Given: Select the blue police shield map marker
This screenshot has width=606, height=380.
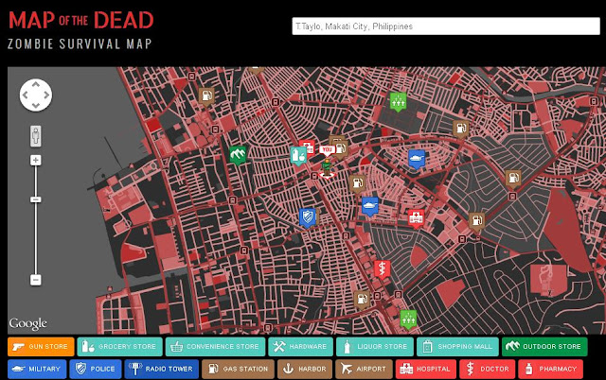Looking at the screenshot, I should [308, 217].
